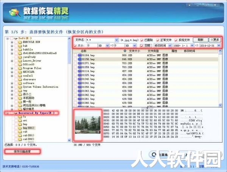The width and height of the screenshot is (227, 172).
Task: Click the 保存扫描进度 button
Action: (x=22, y=152)
